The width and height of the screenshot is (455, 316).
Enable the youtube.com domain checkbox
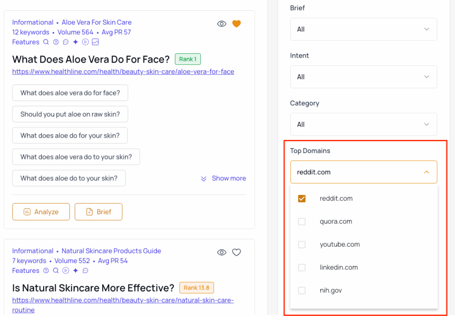(302, 245)
